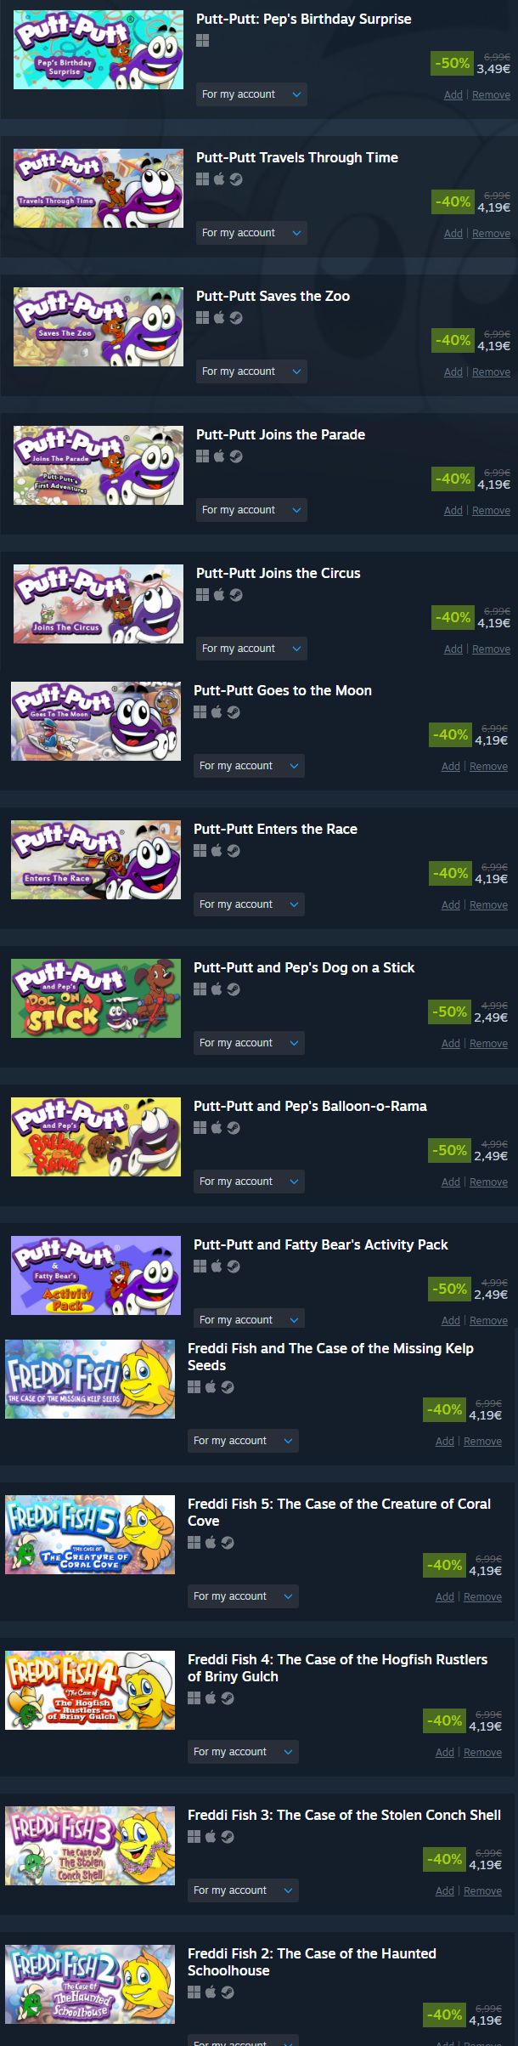Expand account dropdown for Dog on a Stick

[249, 1043]
